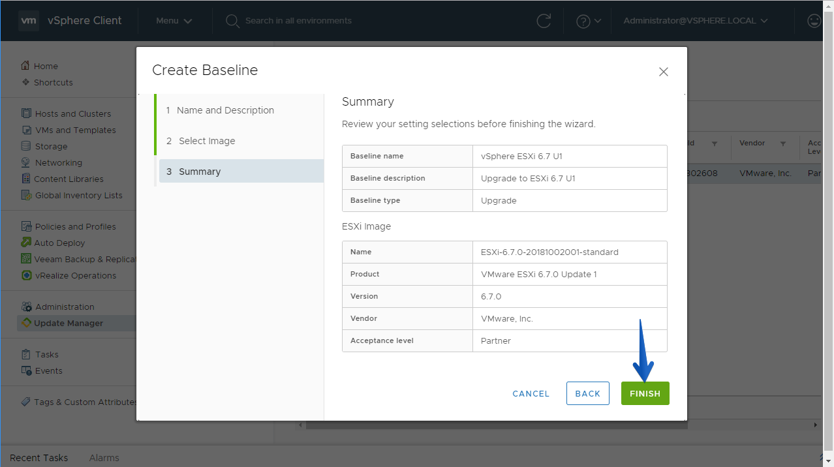Click the Home icon in sidebar
This screenshot has height=467, width=834.
(25, 66)
